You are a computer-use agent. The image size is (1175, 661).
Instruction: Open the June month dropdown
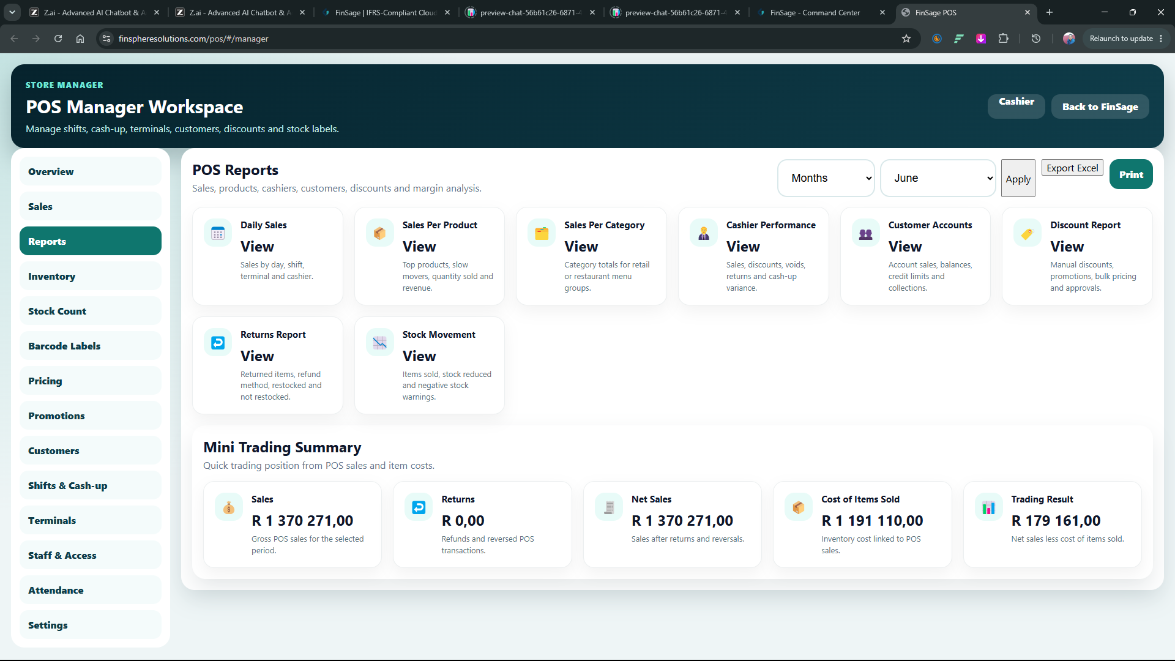[938, 178]
